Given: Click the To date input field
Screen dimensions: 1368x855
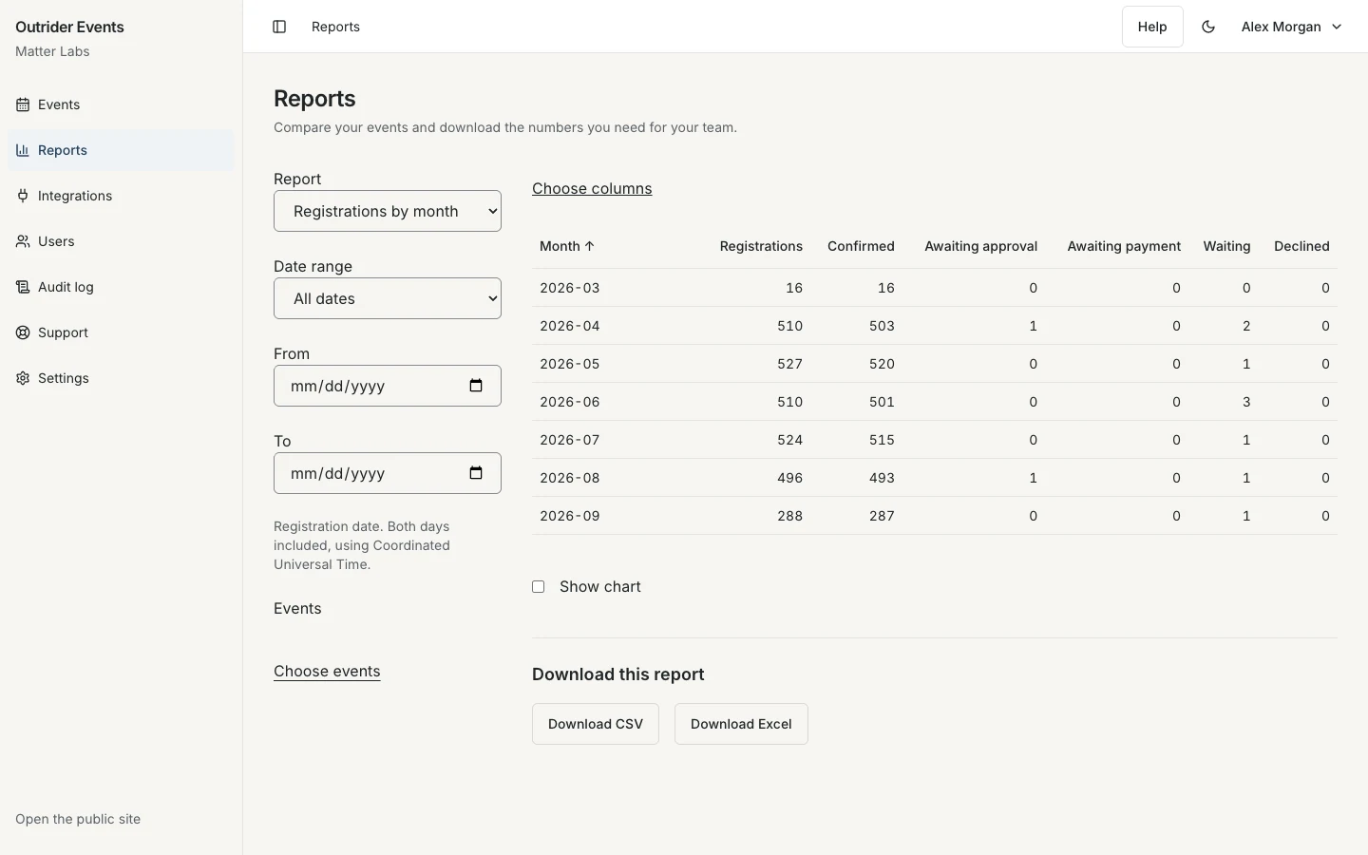Looking at the screenshot, I should pyautogui.click(x=388, y=473).
